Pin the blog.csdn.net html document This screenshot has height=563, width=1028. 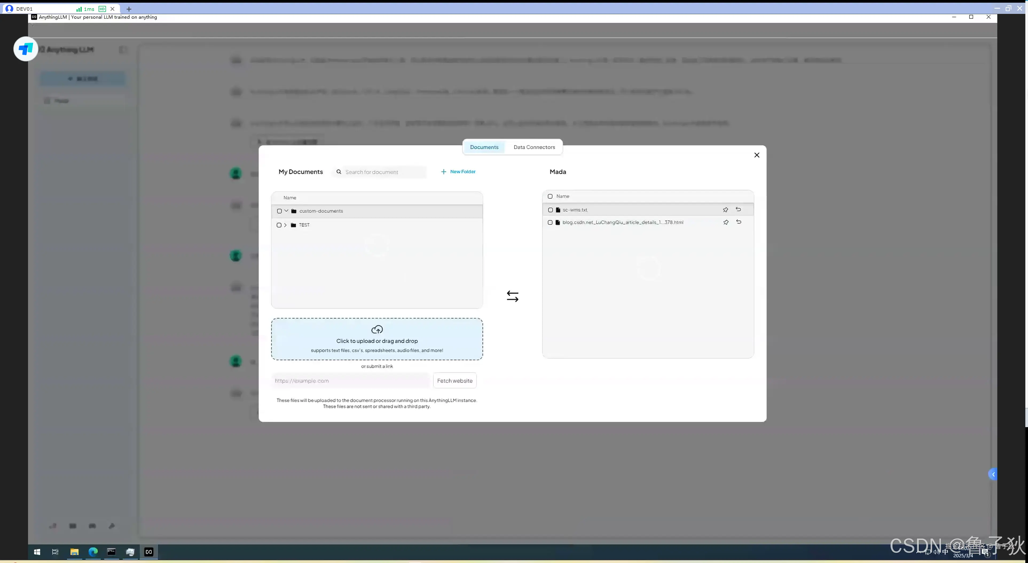click(x=725, y=223)
